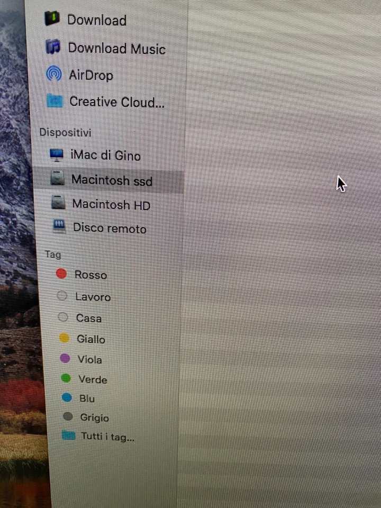This screenshot has width=381, height=508.
Task: Filter by the Verde tag label
Action: coord(93,379)
